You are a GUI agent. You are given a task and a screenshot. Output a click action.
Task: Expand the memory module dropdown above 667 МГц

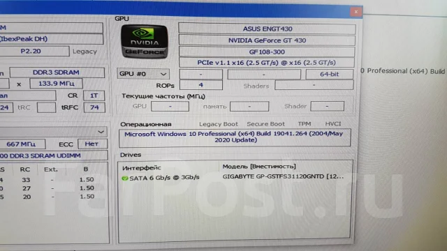pyautogui.click(x=53, y=132)
